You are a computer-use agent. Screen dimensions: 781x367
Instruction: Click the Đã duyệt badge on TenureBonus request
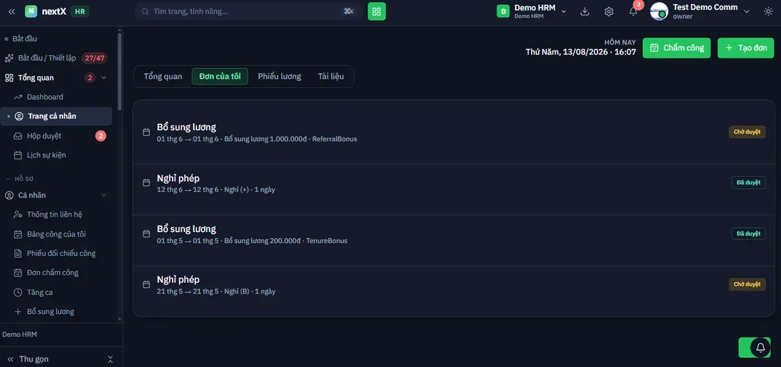click(749, 233)
